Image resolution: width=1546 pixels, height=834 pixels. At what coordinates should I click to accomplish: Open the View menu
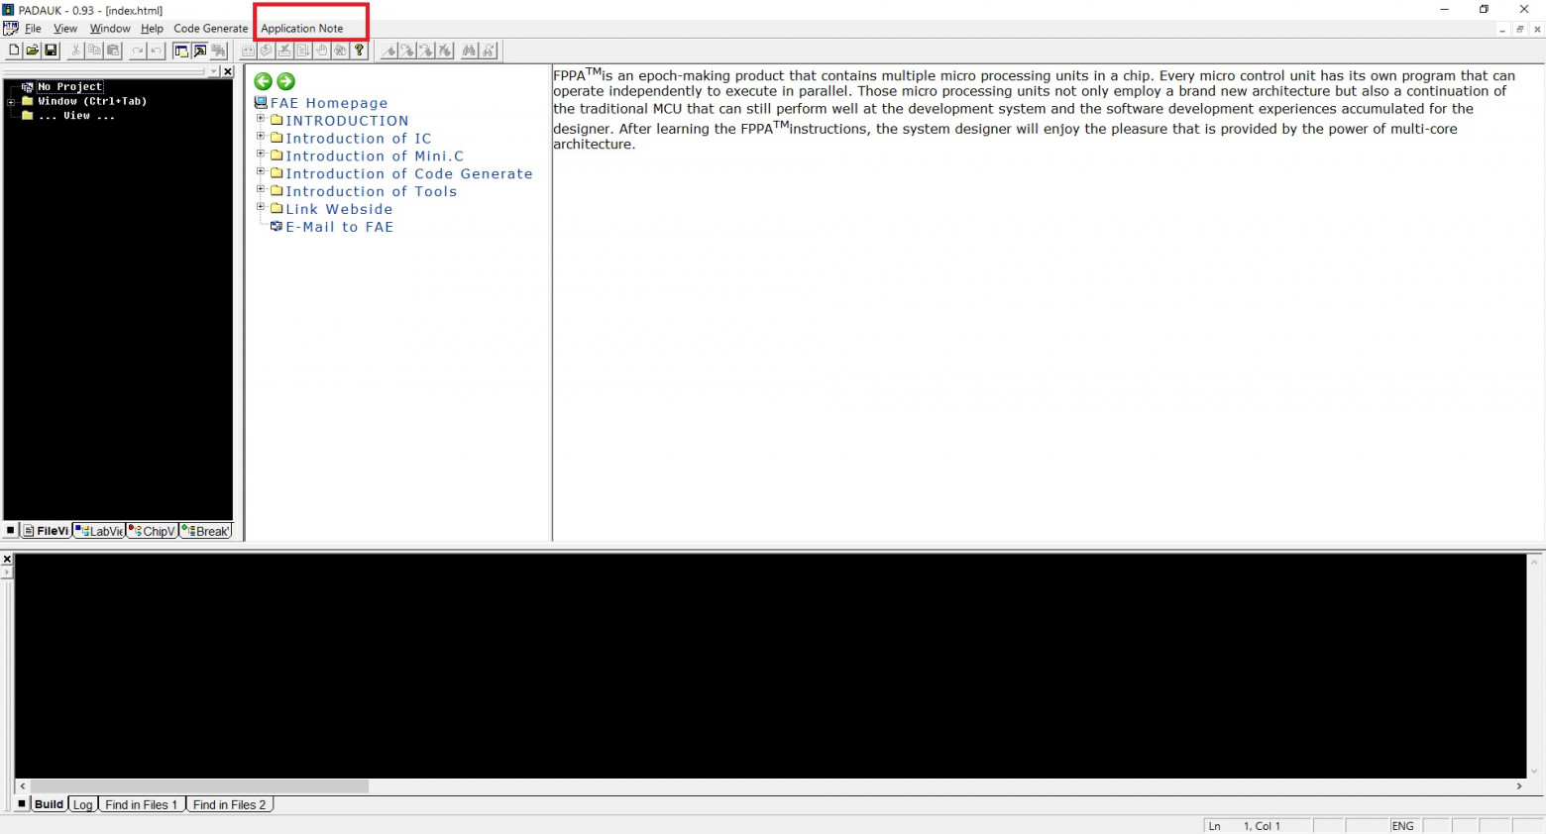click(65, 29)
